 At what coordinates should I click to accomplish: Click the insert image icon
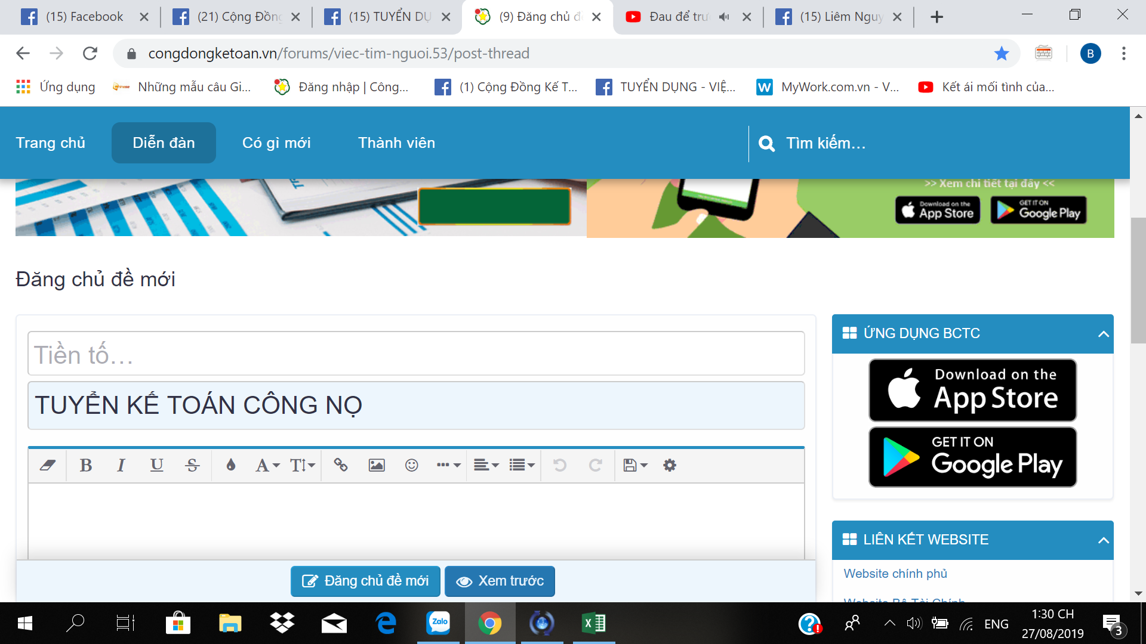(x=377, y=465)
